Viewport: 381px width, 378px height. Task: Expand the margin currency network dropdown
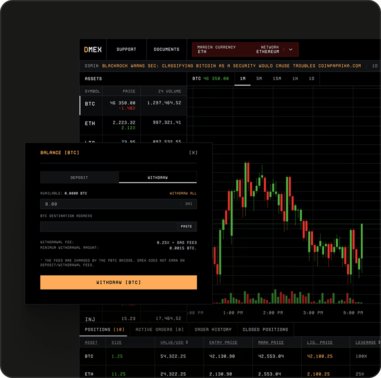click(291, 49)
